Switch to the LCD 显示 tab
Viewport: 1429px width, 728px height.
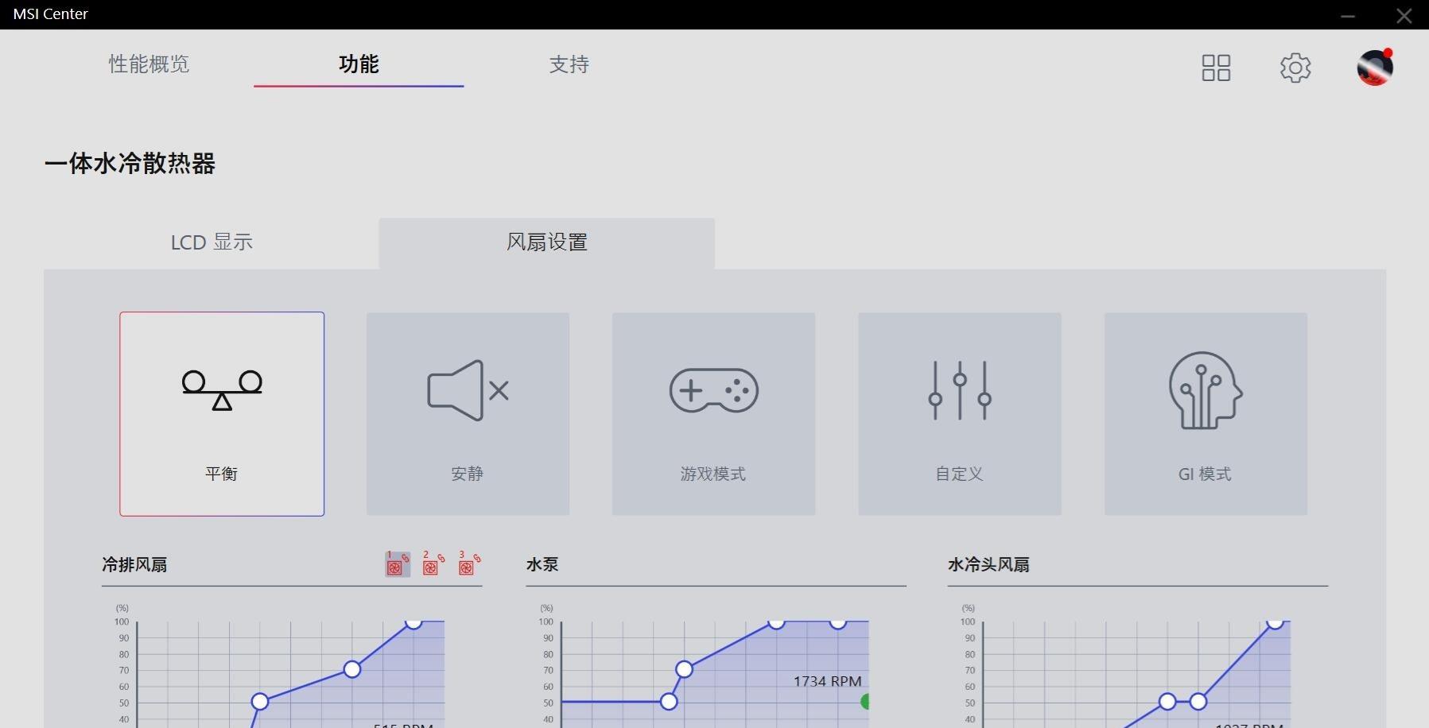click(x=211, y=242)
